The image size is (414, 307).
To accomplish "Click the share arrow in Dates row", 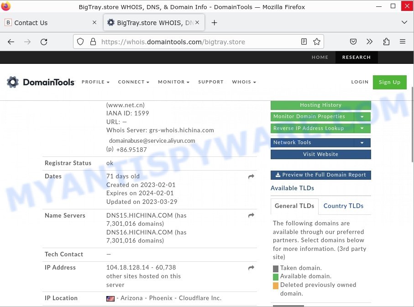I will [251, 177].
